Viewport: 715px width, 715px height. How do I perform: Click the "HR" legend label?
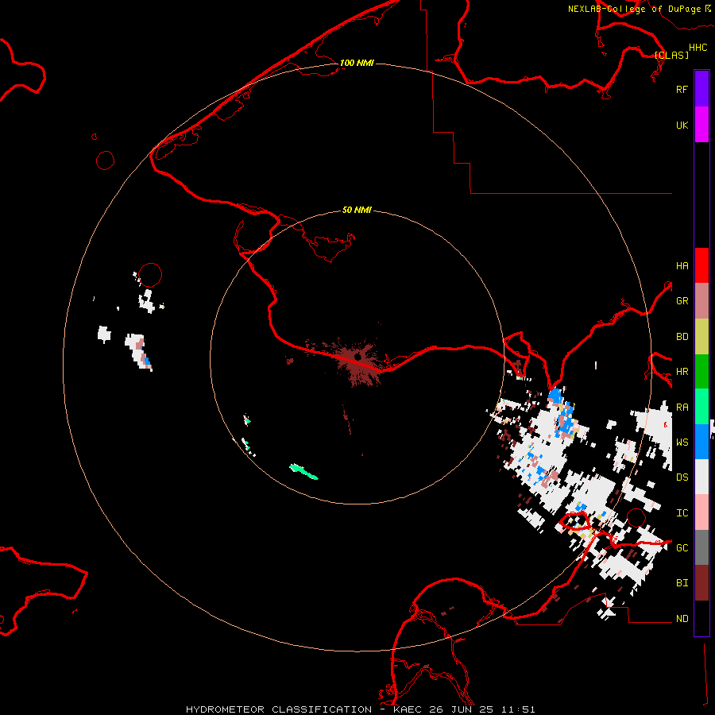click(682, 372)
